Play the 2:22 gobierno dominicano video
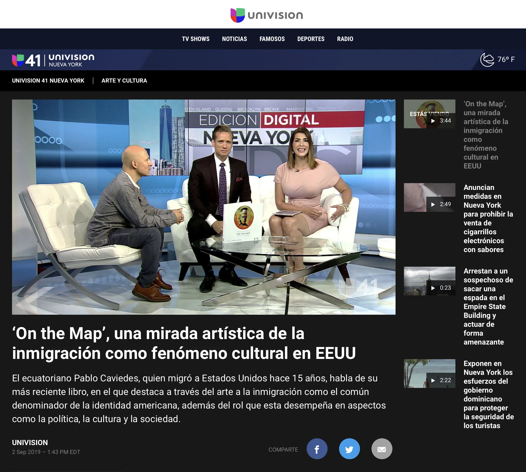Screen dimensions: 526x472 430,374
